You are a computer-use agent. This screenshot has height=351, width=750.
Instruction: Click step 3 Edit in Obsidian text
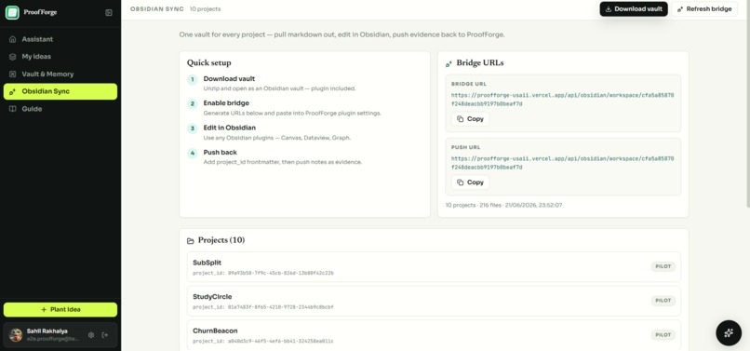(230, 128)
